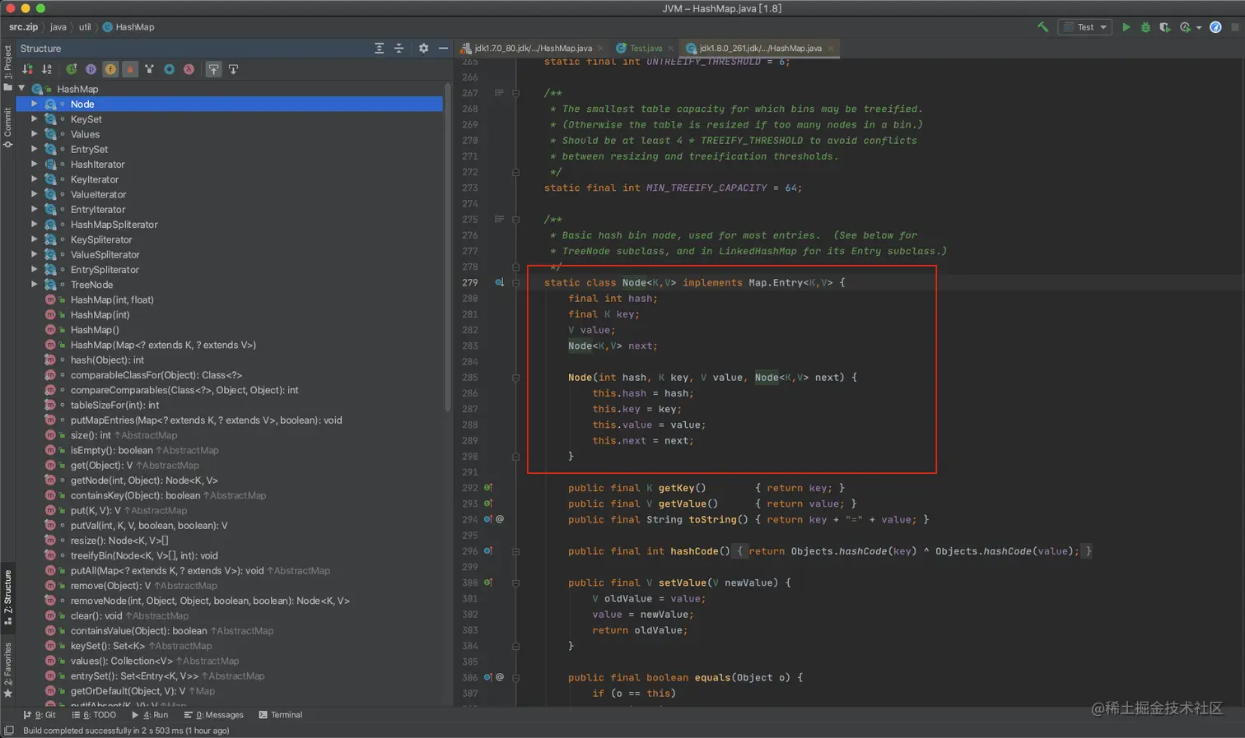
Task: Select HashMap(int, float) constructor
Action: tap(112, 300)
